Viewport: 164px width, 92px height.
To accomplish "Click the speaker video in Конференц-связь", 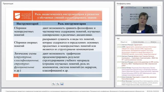I will (139, 20).
